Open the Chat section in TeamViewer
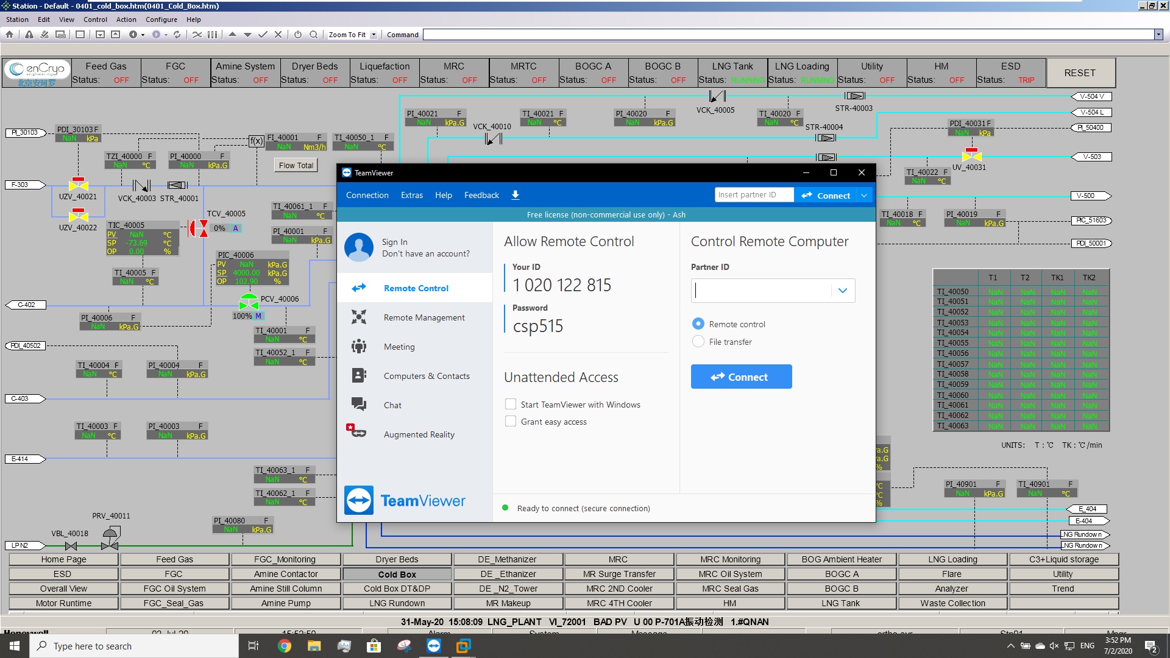Image resolution: width=1170 pixels, height=658 pixels. [x=415, y=405]
